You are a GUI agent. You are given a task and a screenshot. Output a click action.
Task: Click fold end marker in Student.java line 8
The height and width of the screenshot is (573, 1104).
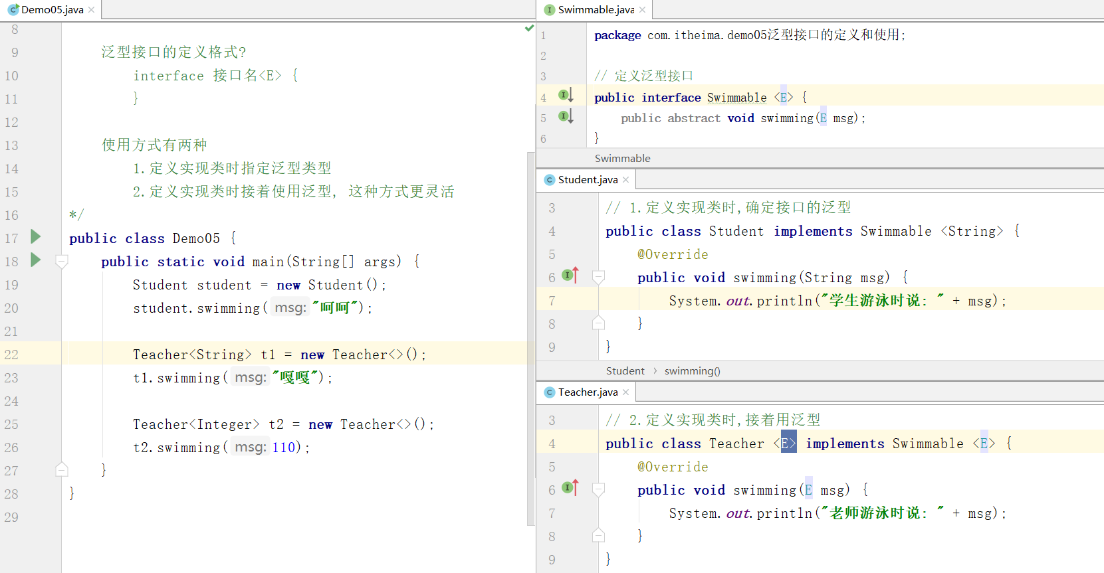point(598,323)
